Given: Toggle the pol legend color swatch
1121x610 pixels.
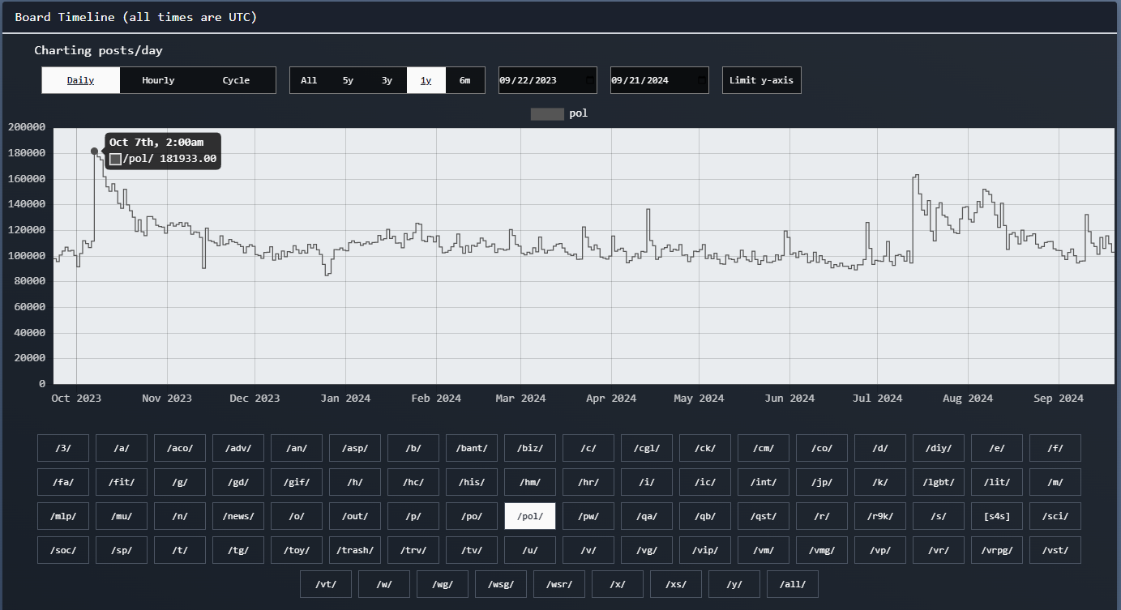Looking at the screenshot, I should tap(546, 113).
